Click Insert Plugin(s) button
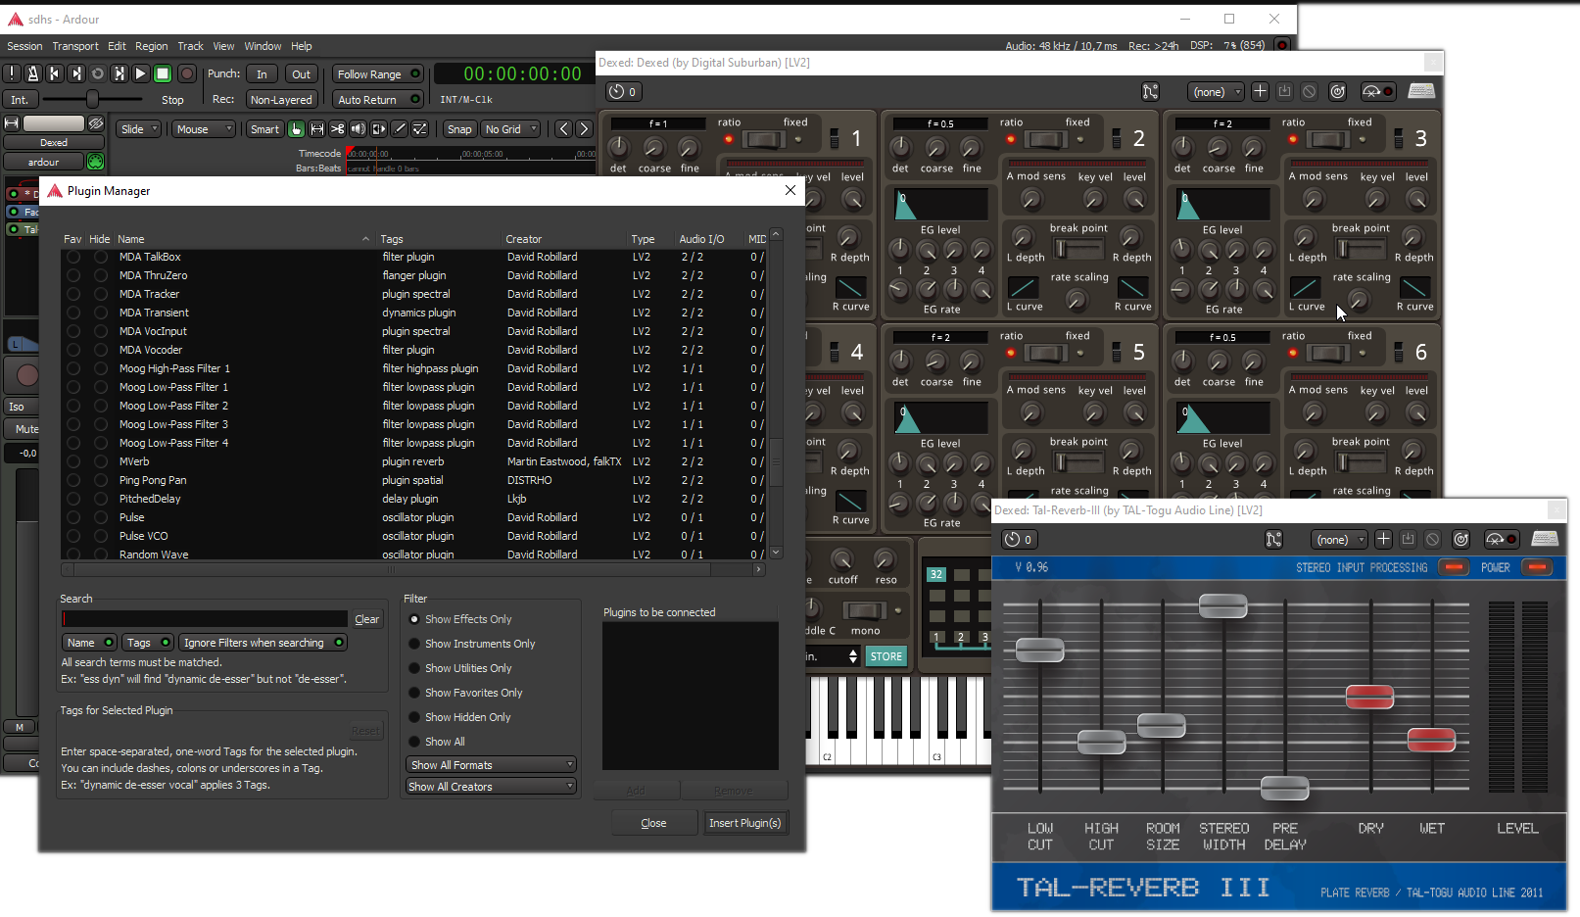Screen dimensions: 1580x917 [744, 823]
